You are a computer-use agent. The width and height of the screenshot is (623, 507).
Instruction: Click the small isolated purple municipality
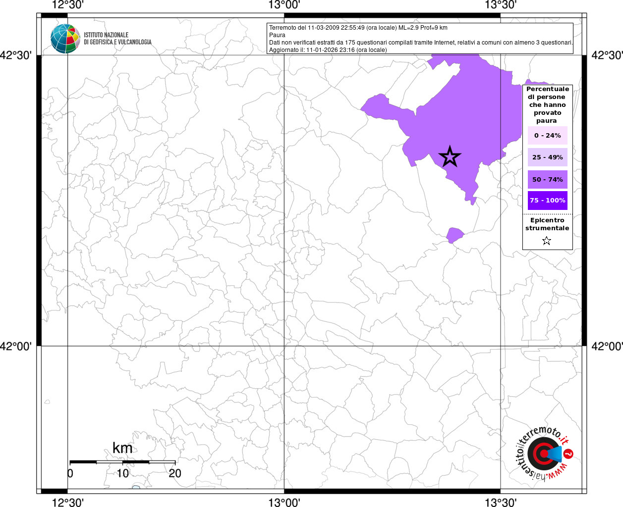tap(454, 235)
